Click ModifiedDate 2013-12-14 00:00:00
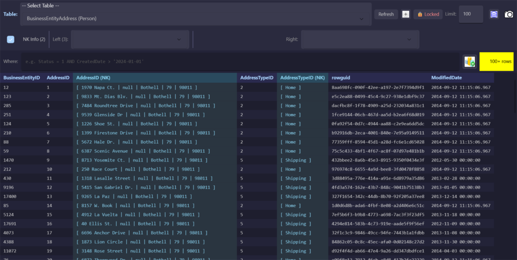This screenshot has height=260, width=517. (x=456, y=196)
